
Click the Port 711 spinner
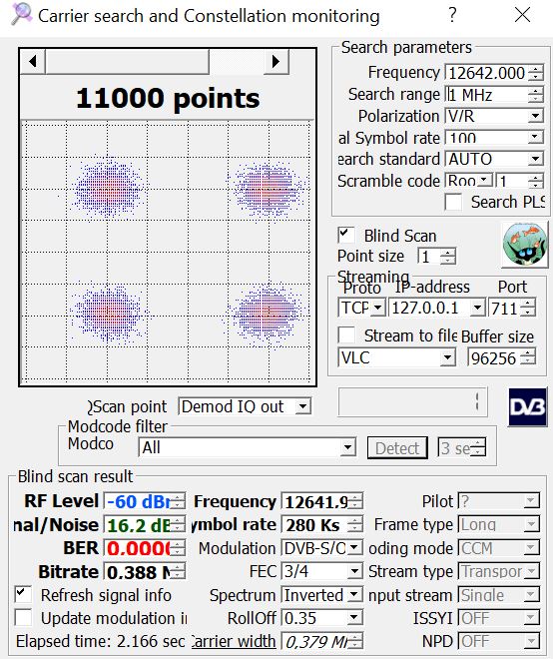point(528,309)
